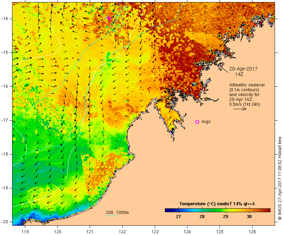Click longitude label '125' on axis
Viewport: 284px width, 235px height.
pos(220,232)
